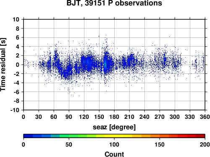Click the x-axis tick label 180

[114, 117]
